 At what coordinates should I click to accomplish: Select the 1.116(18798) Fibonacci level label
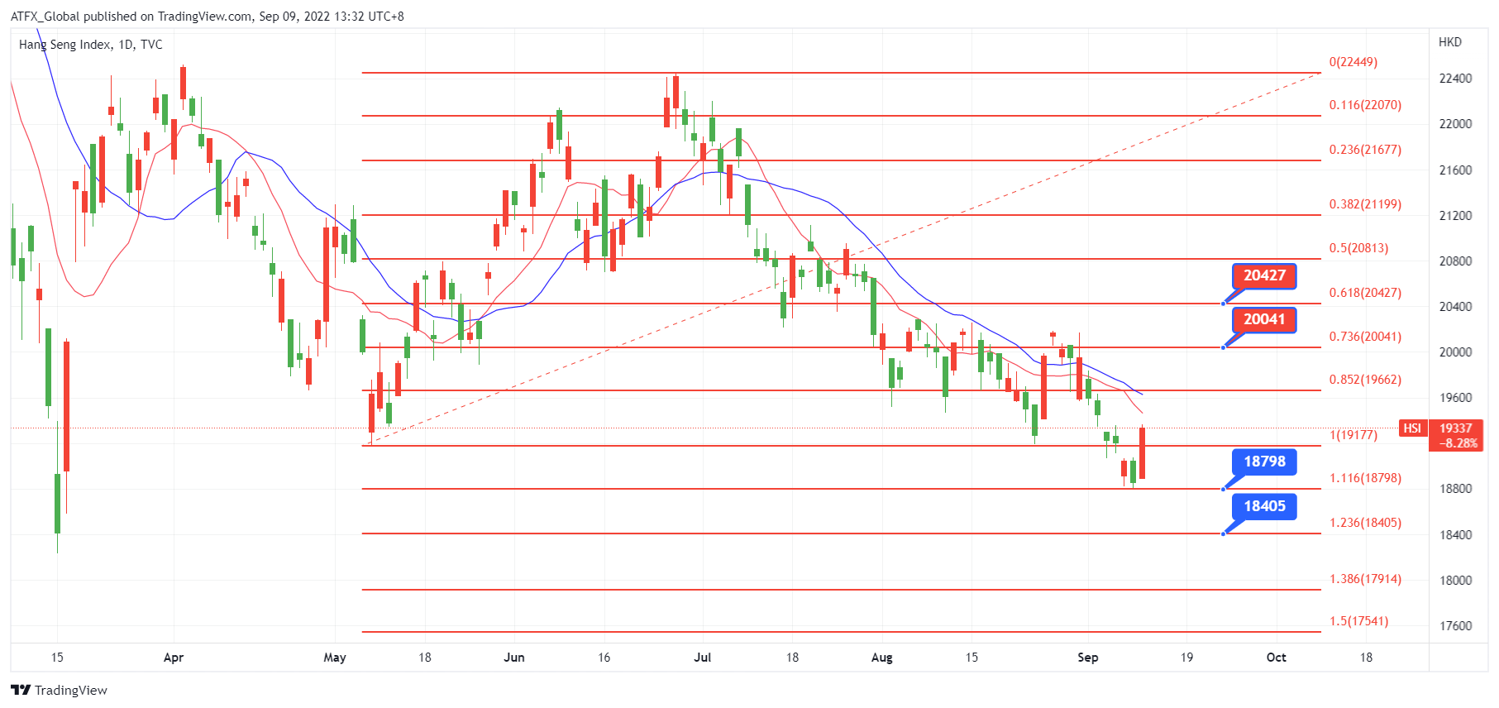pyautogui.click(x=1365, y=478)
